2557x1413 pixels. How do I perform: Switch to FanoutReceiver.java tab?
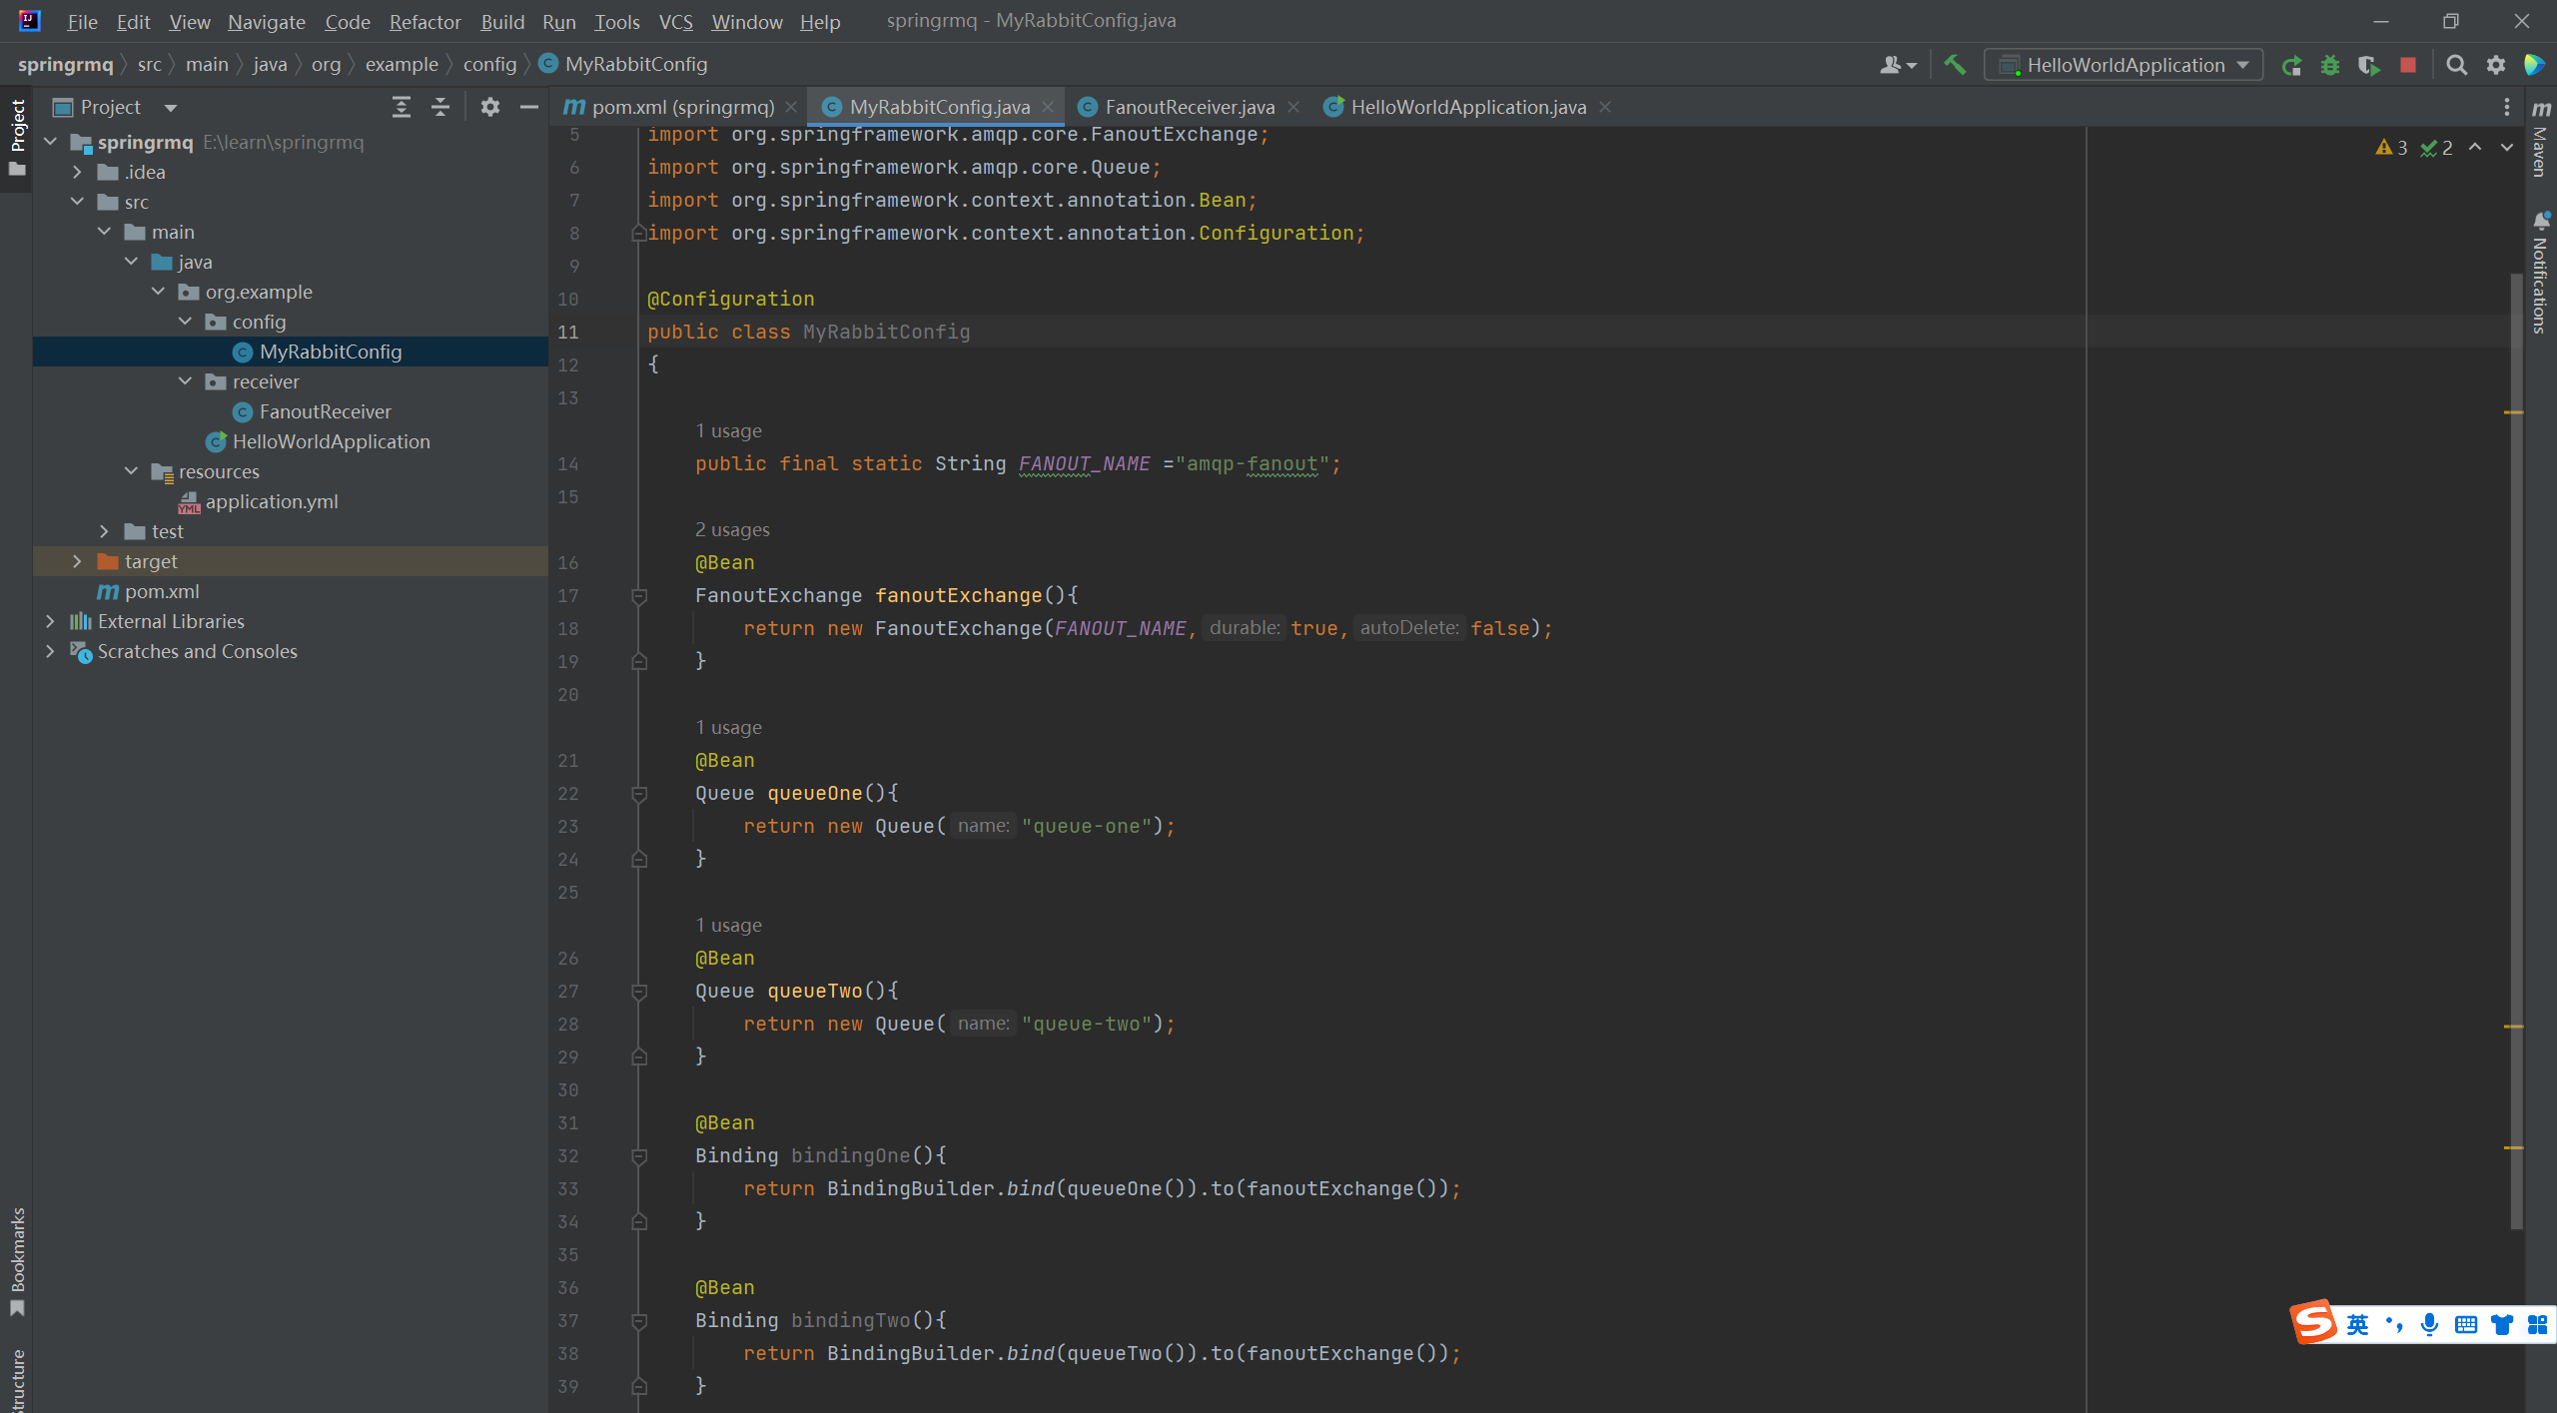click(1189, 107)
